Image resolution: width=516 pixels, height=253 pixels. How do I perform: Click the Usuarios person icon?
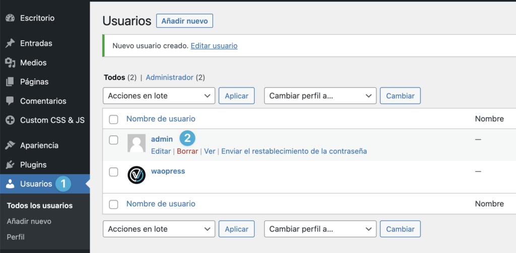click(x=10, y=184)
